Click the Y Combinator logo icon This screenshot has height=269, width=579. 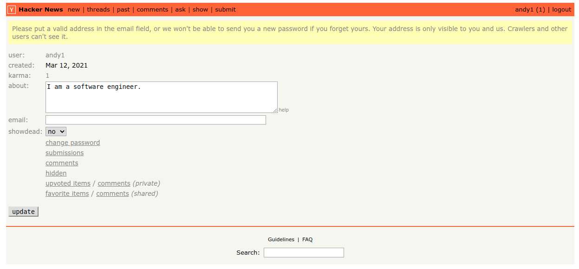point(12,10)
